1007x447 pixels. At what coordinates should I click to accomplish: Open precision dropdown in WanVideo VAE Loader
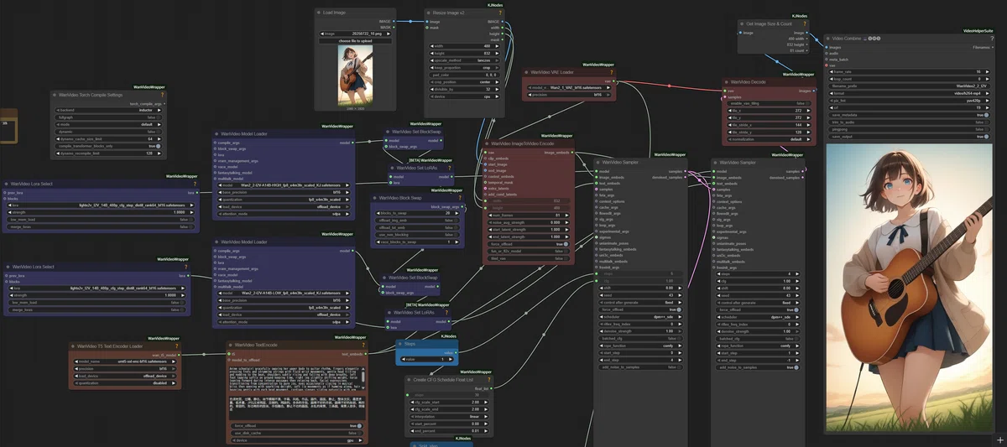tap(569, 95)
